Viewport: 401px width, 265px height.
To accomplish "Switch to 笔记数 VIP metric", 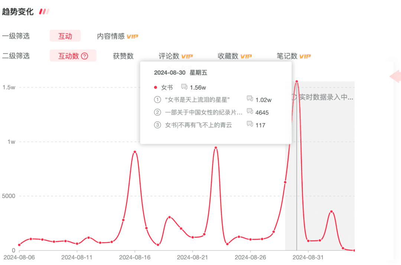I will (294, 56).
